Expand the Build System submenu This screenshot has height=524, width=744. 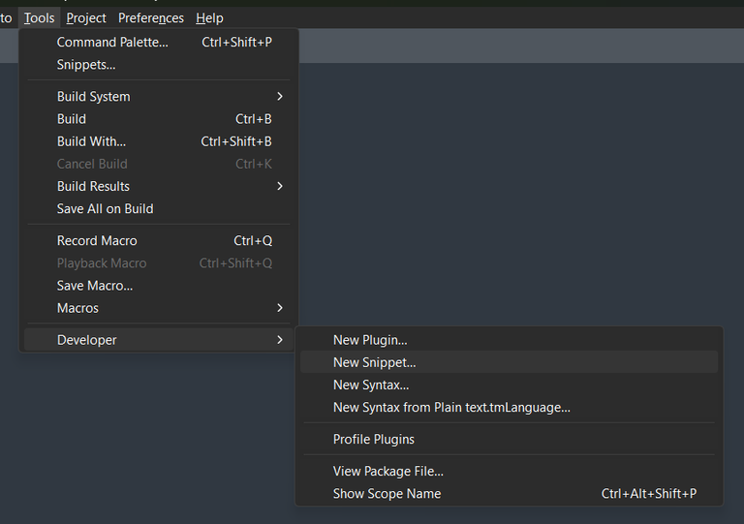coord(93,96)
